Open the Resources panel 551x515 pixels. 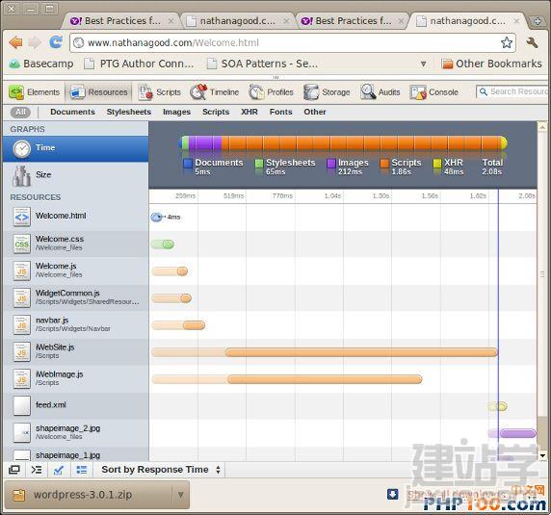[x=99, y=92]
